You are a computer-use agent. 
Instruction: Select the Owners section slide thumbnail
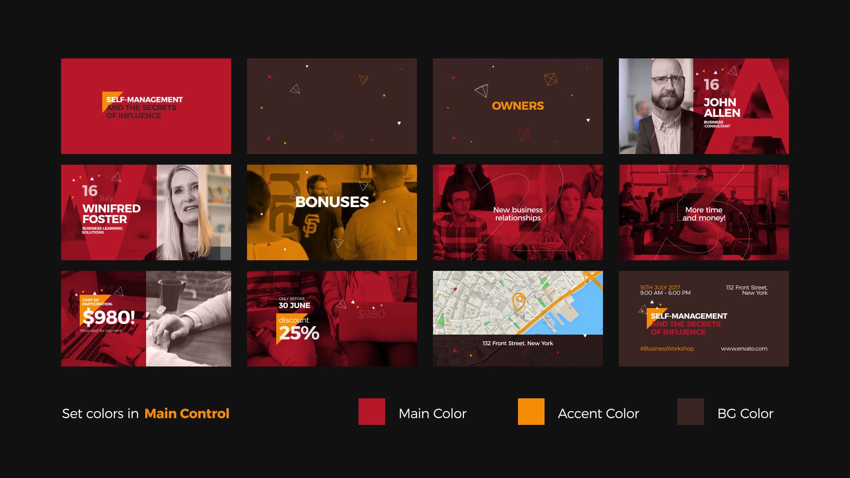point(517,106)
